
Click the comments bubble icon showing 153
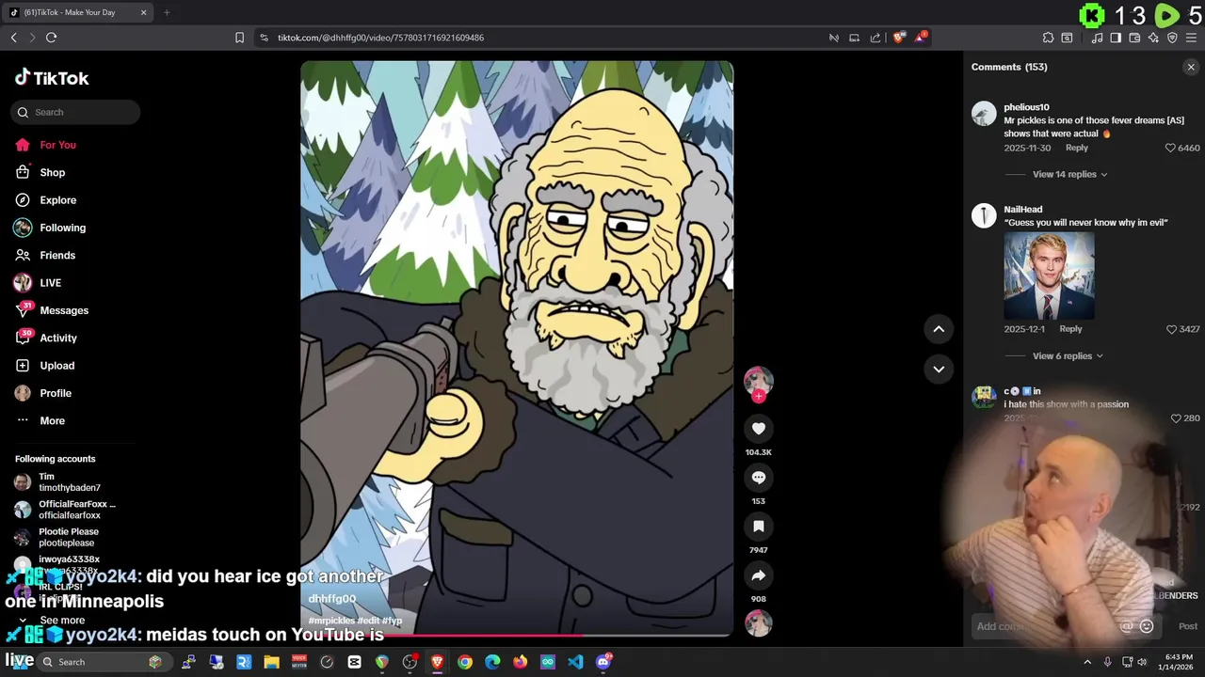758,478
